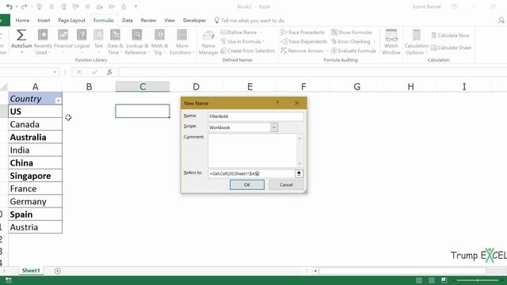This screenshot has width=507, height=285.
Task: Open the Scope dropdown in New Name
Action: click(274, 127)
